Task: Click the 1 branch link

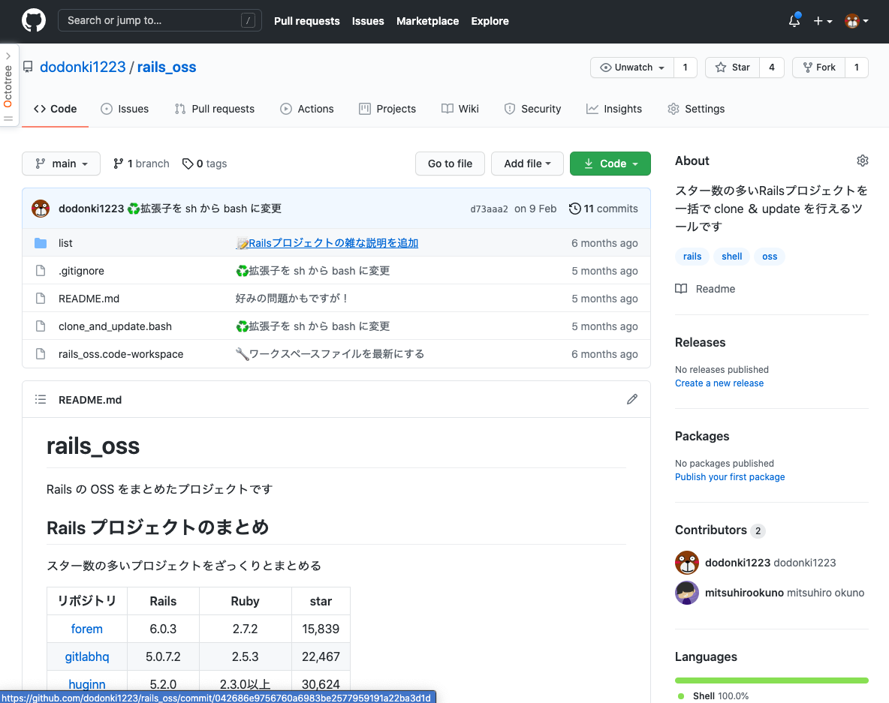Action: click(141, 164)
